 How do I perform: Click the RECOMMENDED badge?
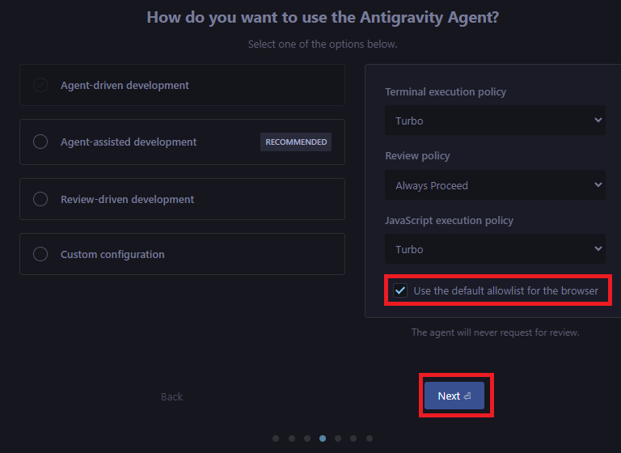coord(296,142)
